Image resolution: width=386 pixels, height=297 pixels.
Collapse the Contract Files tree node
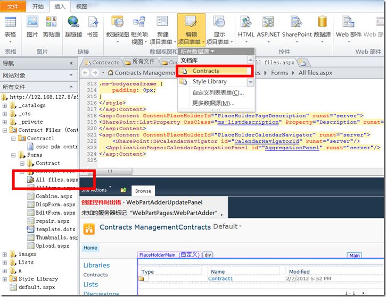pos(5,131)
